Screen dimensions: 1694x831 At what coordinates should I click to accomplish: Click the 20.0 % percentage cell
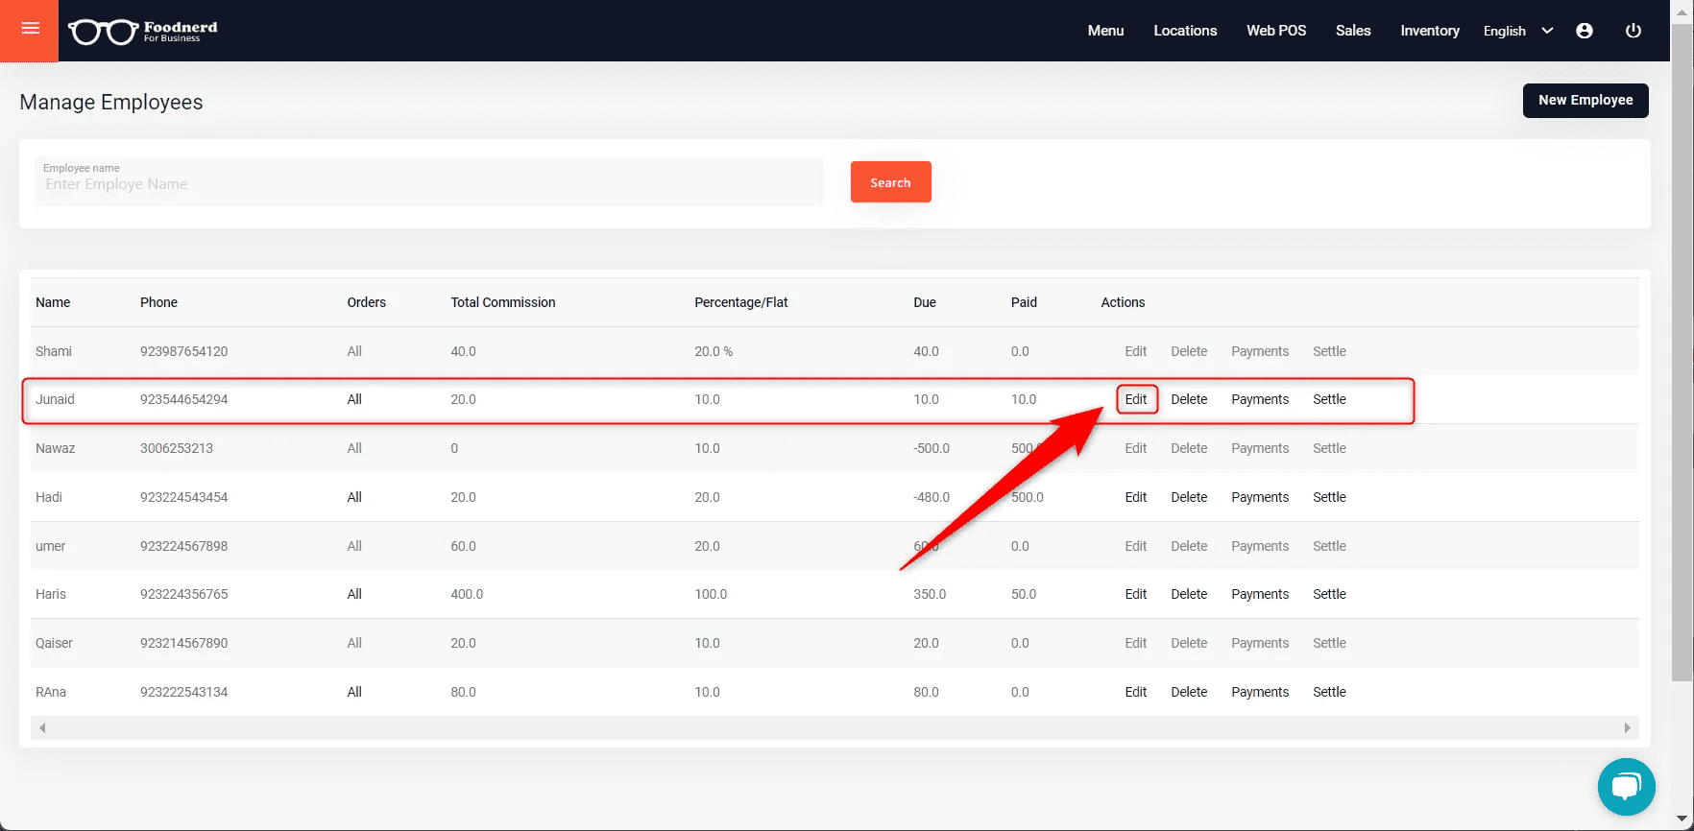(x=714, y=351)
